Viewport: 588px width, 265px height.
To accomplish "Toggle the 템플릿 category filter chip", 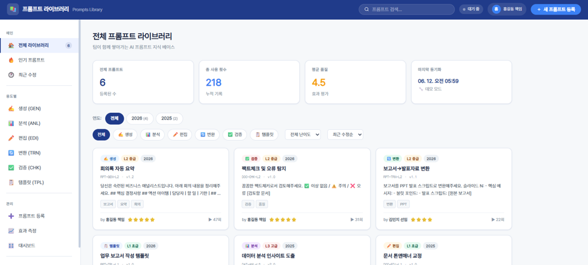I will click(264, 135).
